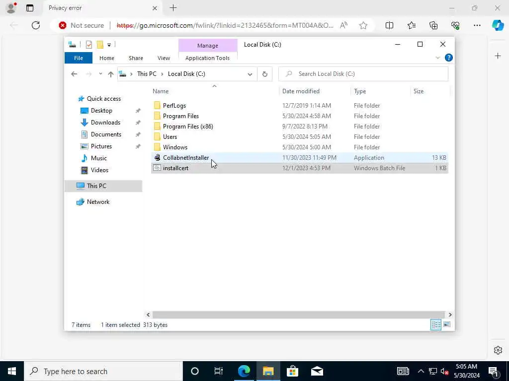Switch to Details view layout icon

435,324
